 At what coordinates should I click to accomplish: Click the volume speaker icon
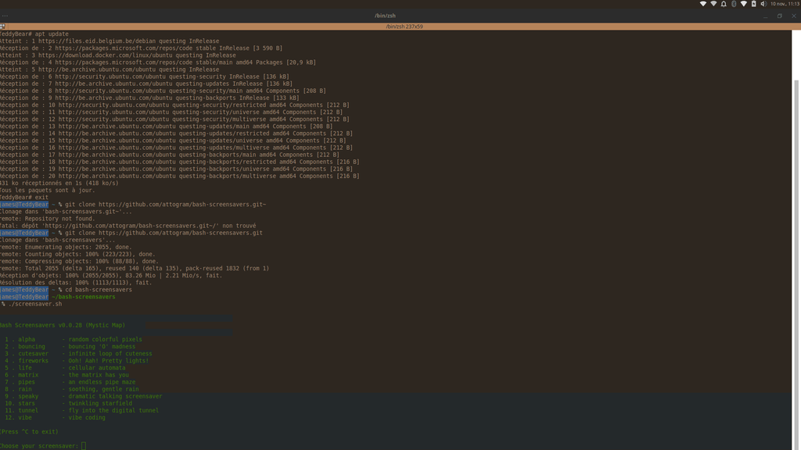pos(763,4)
